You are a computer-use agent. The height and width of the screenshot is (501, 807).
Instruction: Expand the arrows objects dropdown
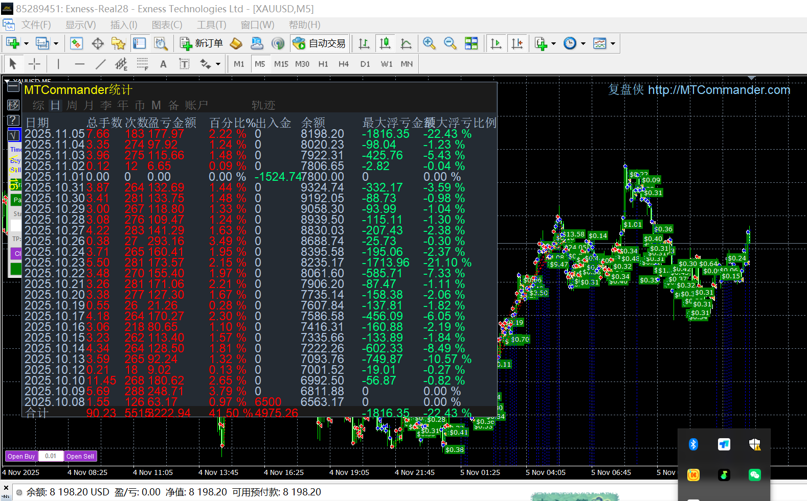pos(218,64)
